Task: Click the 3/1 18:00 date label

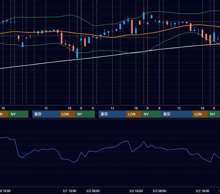Action: pos(69,191)
